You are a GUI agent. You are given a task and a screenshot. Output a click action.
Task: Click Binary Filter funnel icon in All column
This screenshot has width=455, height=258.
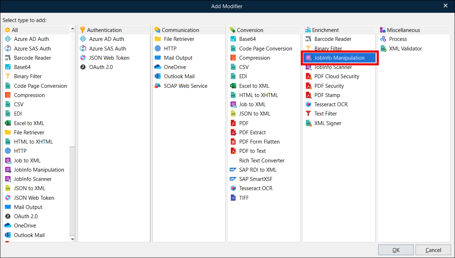tap(8, 76)
